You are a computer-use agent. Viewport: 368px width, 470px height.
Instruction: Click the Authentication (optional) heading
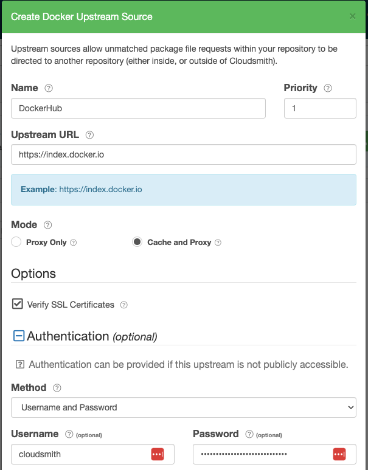(92, 336)
